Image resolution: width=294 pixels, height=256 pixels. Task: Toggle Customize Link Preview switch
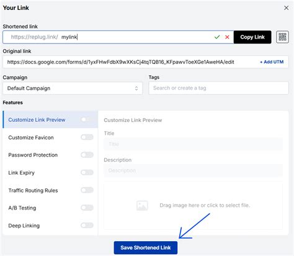click(87, 119)
